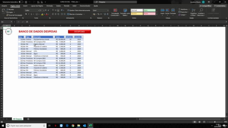Click the increase indent icon
Viewport: 228px width, 128px height.
pyautogui.click(x=64, y=14)
